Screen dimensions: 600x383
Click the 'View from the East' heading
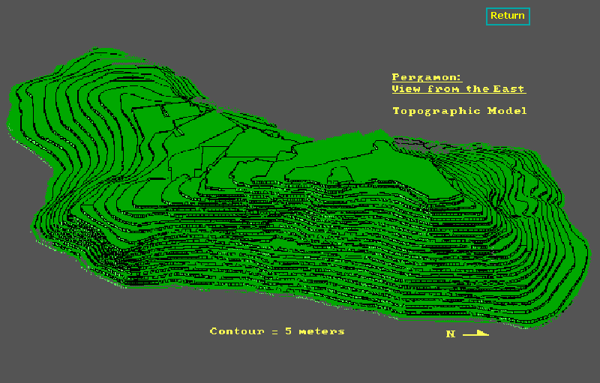458,89
